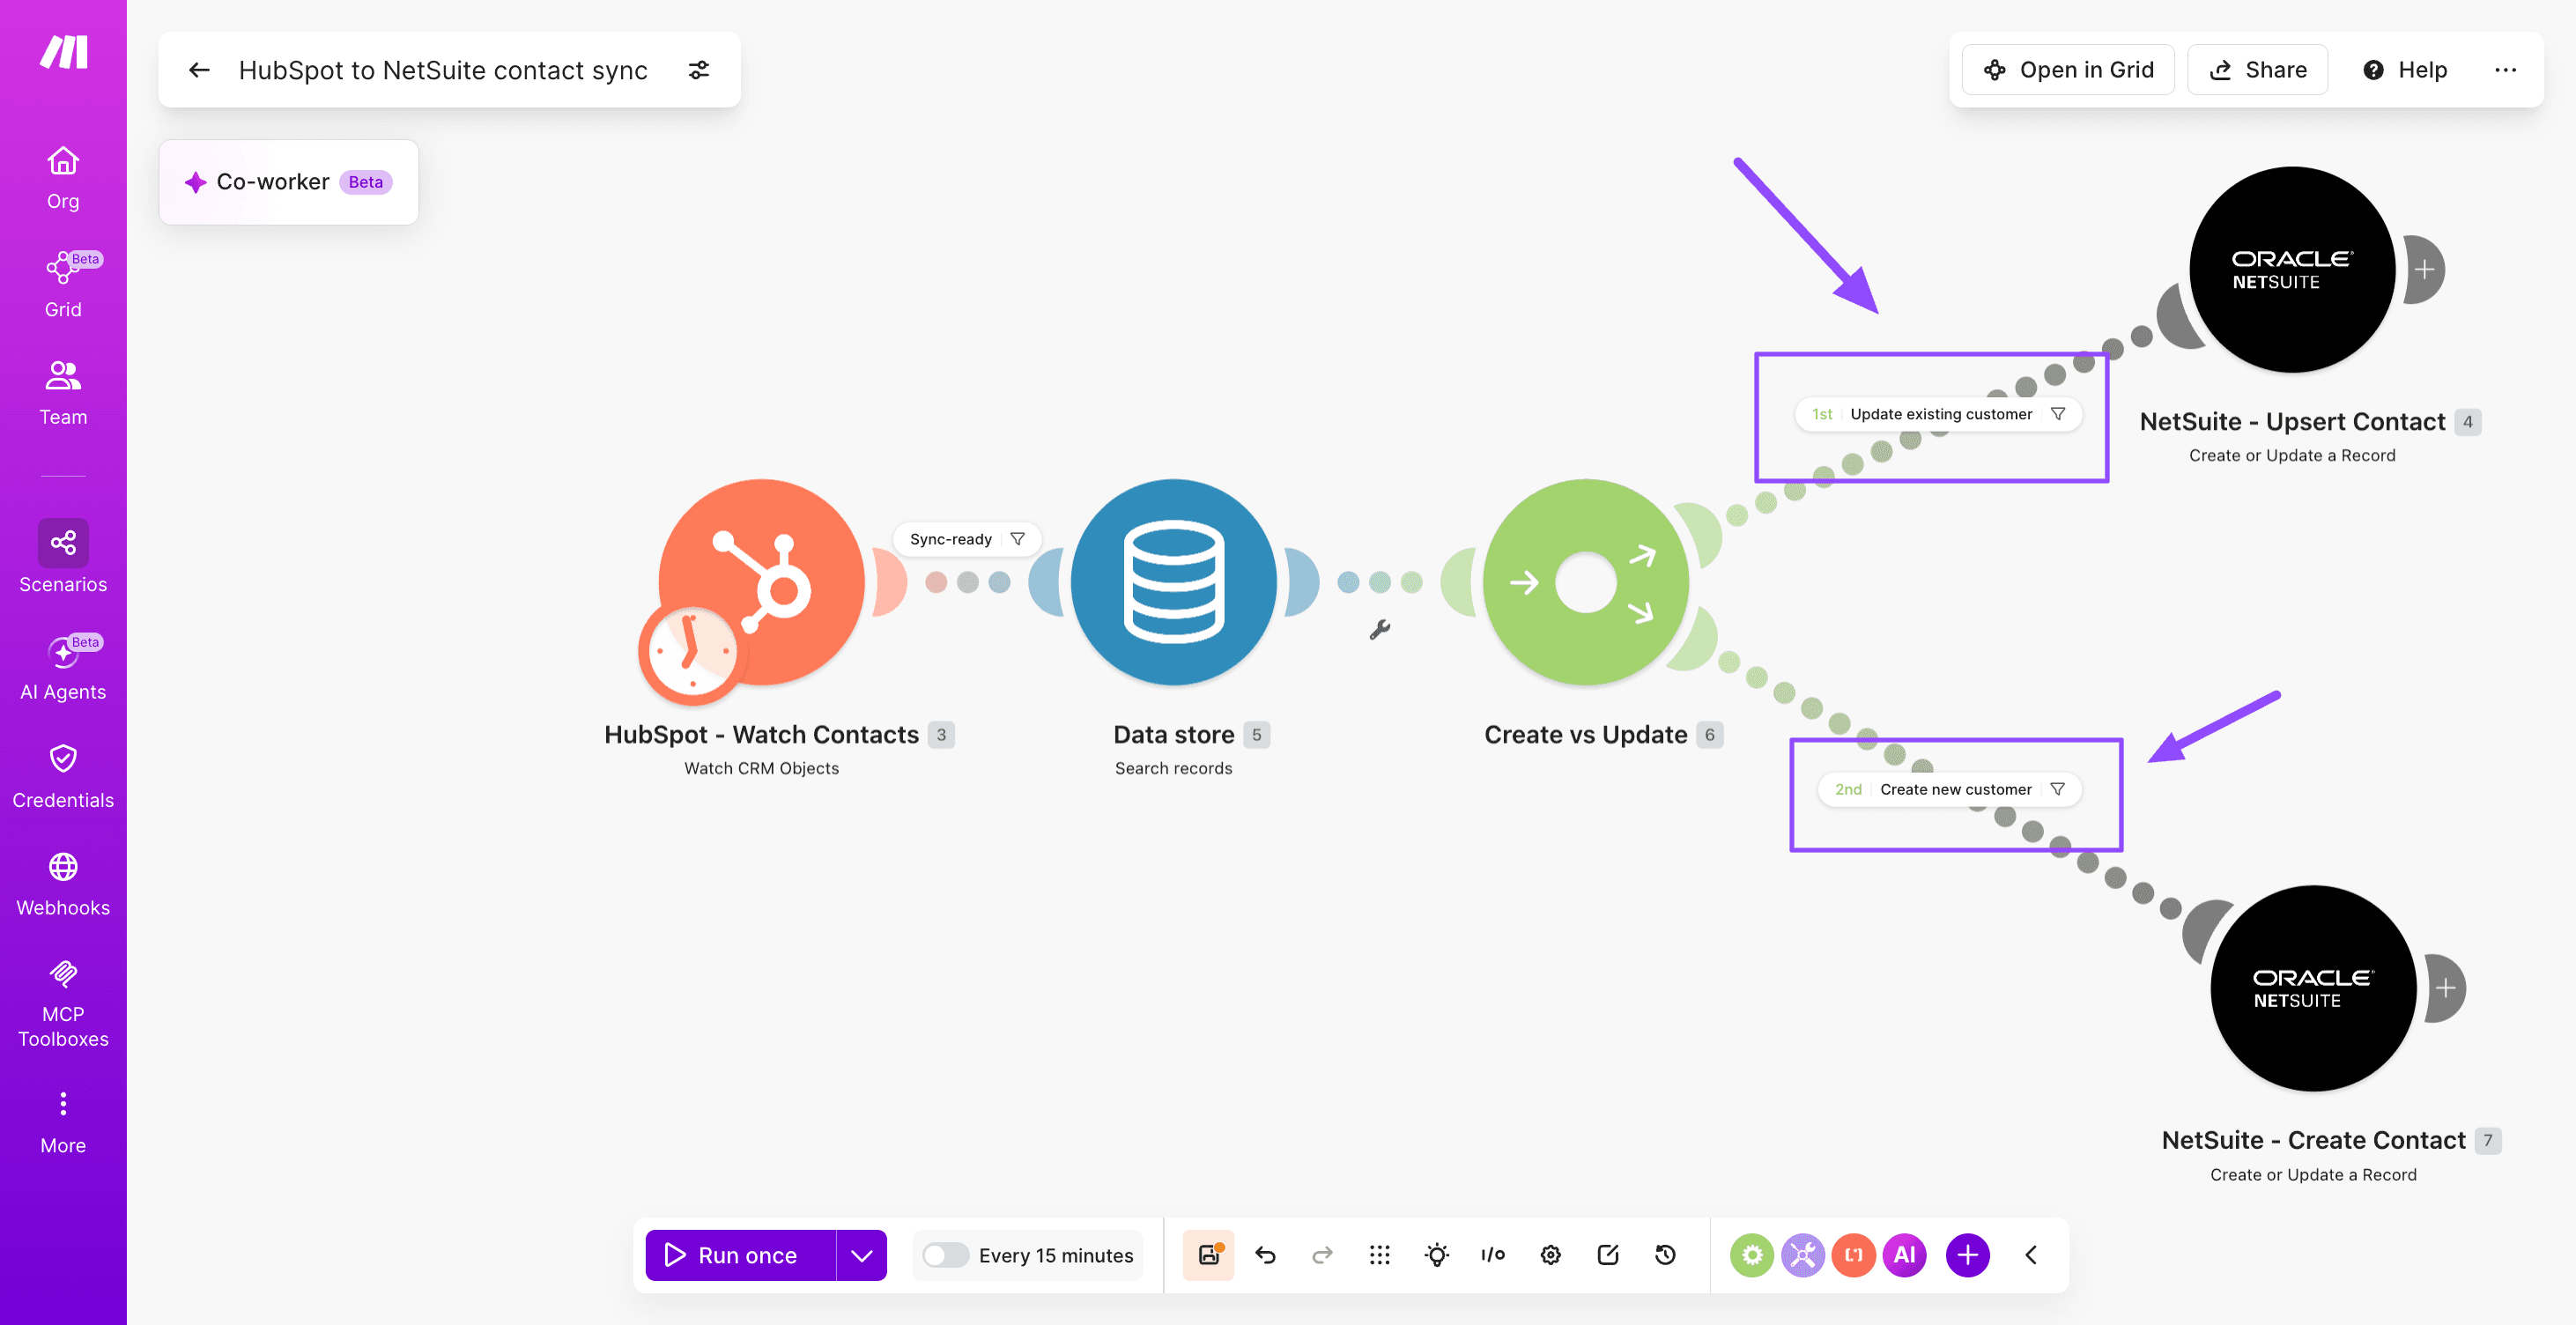
Task: Add module after NetSuite Upsert Contact
Action: [2425, 270]
